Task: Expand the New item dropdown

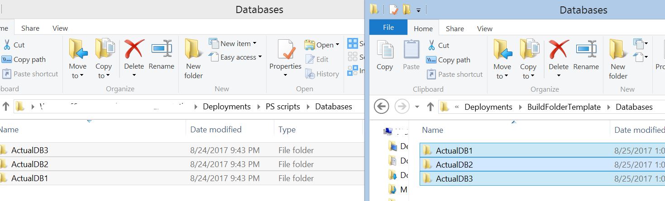Action: [x=254, y=43]
